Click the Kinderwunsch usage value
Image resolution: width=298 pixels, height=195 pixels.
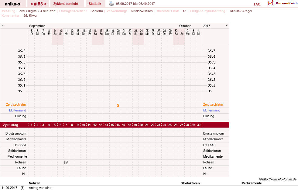pos(142,11)
